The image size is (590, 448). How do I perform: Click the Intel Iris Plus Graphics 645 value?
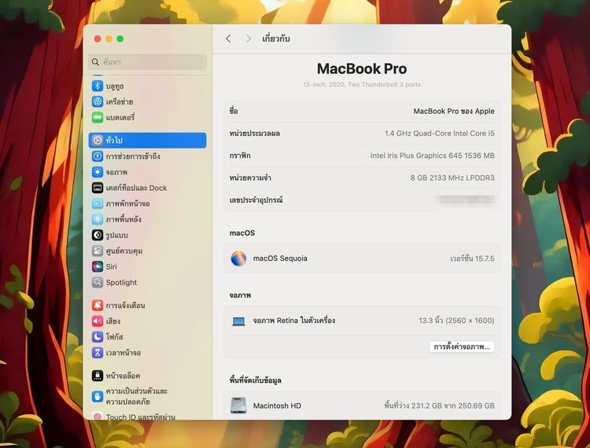click(433, 156)
